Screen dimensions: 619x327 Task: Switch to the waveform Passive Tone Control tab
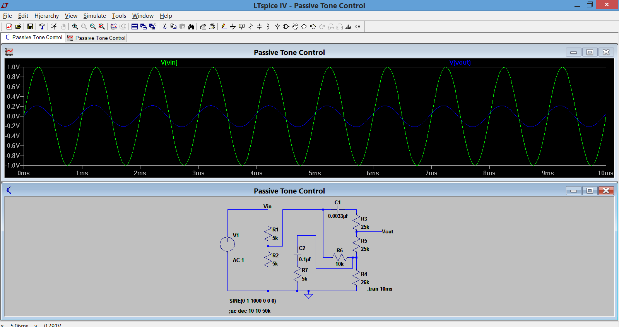(96, 38)
